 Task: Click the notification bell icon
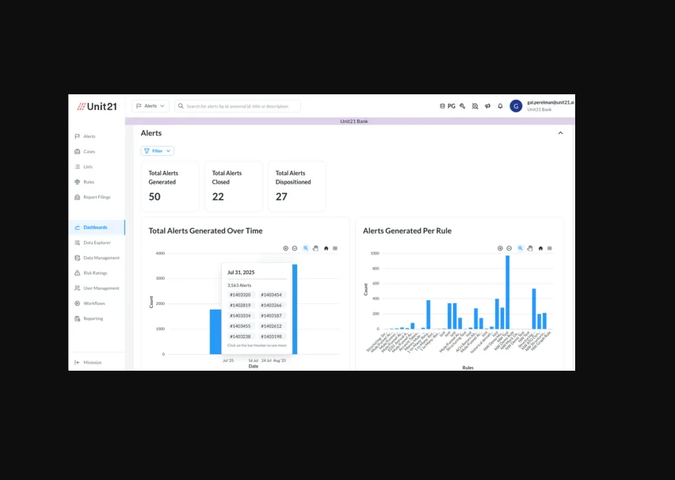(500, 106)
